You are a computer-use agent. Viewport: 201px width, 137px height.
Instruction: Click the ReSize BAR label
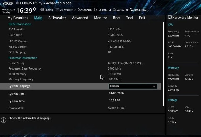(141, 10)
